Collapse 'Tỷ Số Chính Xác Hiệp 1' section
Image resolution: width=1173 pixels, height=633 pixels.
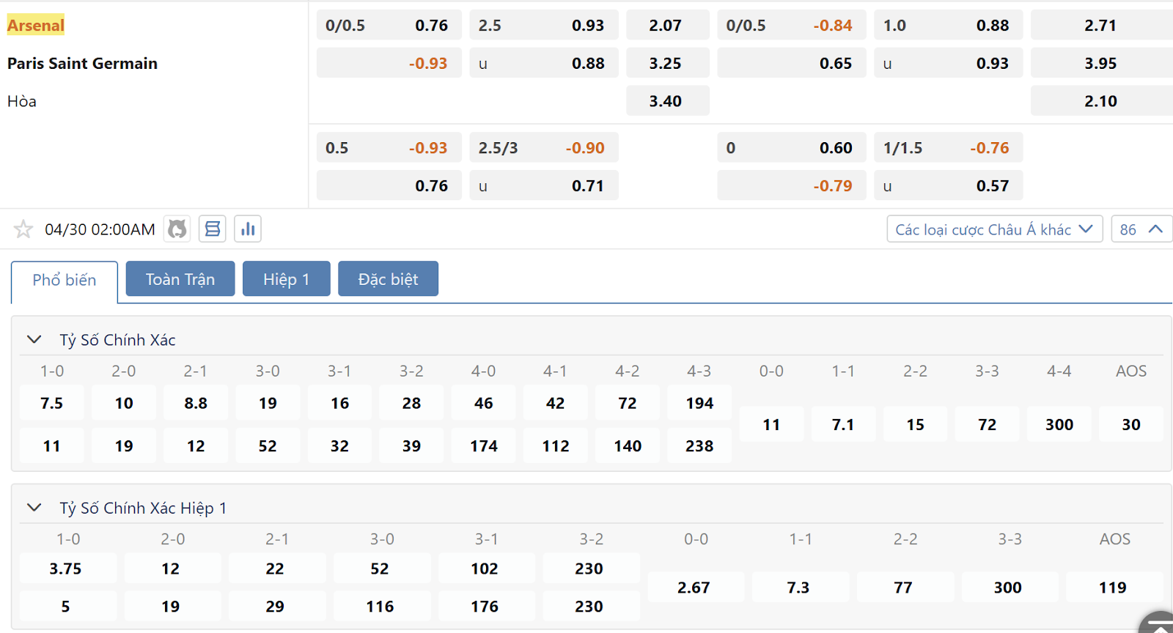point(34,507)
